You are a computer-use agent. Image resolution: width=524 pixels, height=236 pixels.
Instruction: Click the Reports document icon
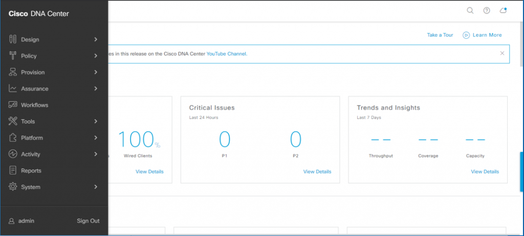[13, 170]
